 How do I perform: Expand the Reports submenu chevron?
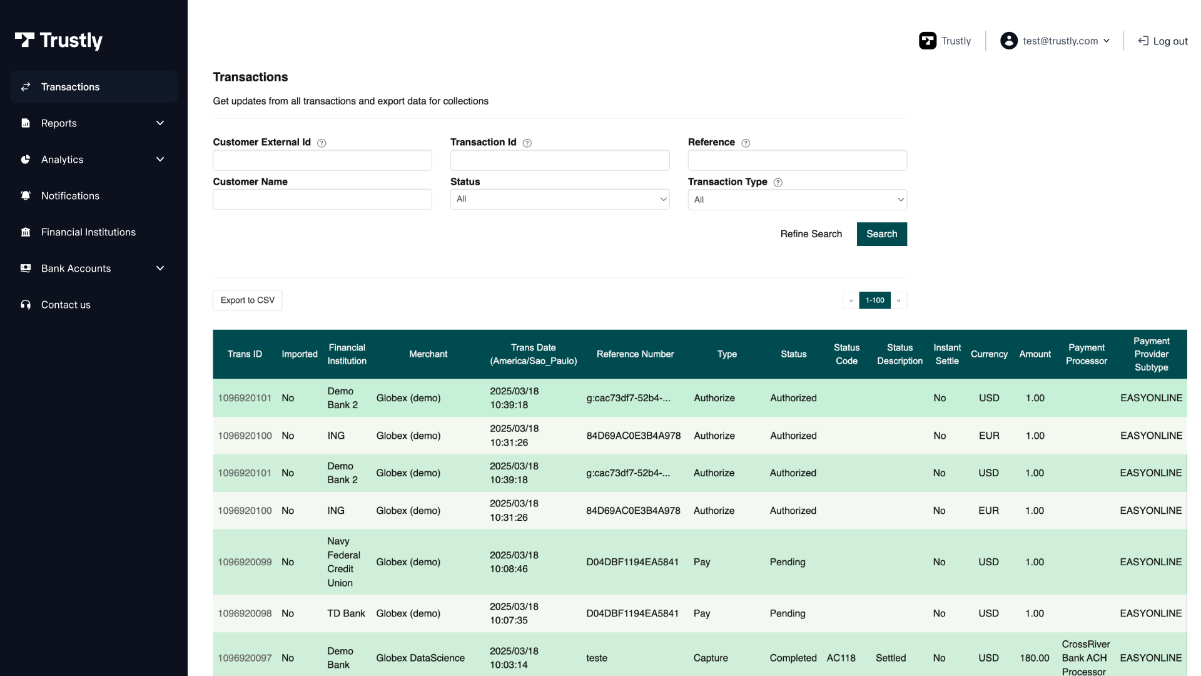pyautogui.click(x=160, y=123)
